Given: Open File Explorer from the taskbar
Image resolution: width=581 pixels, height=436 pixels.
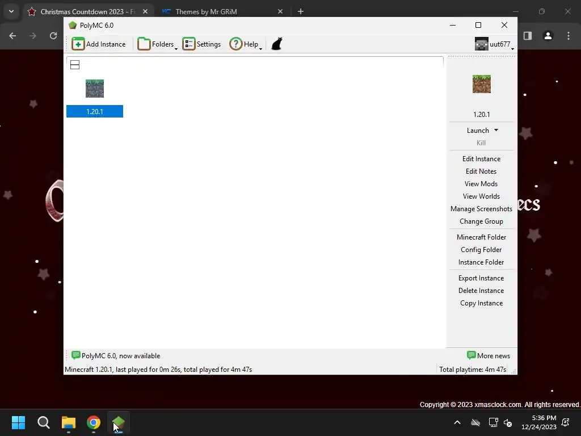Looking at the screenshot, I should click(x=69, y=422).
